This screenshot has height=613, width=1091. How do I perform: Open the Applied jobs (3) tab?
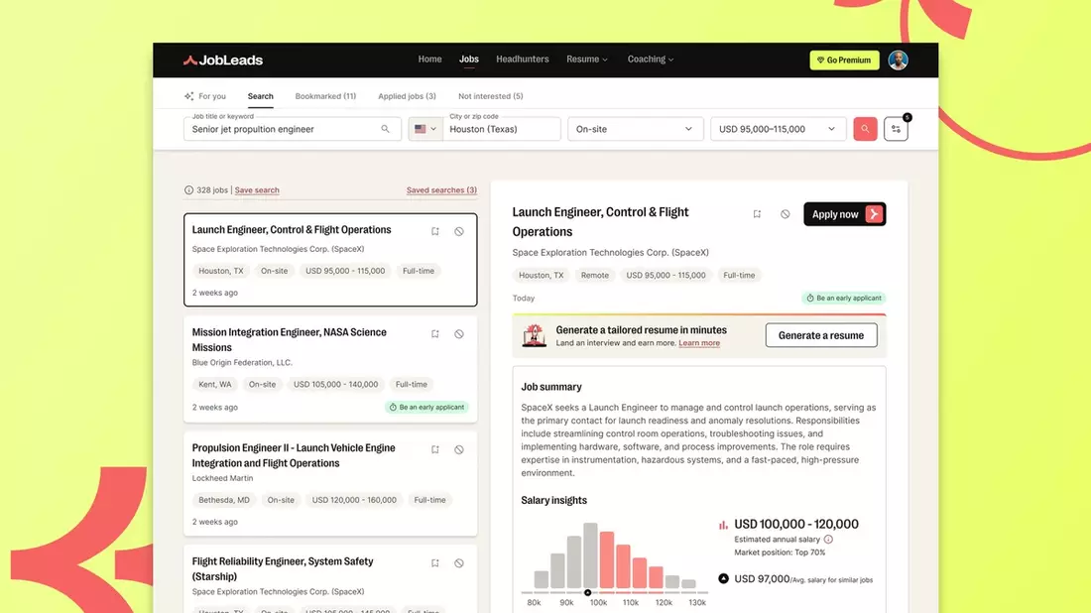(407, 96)
